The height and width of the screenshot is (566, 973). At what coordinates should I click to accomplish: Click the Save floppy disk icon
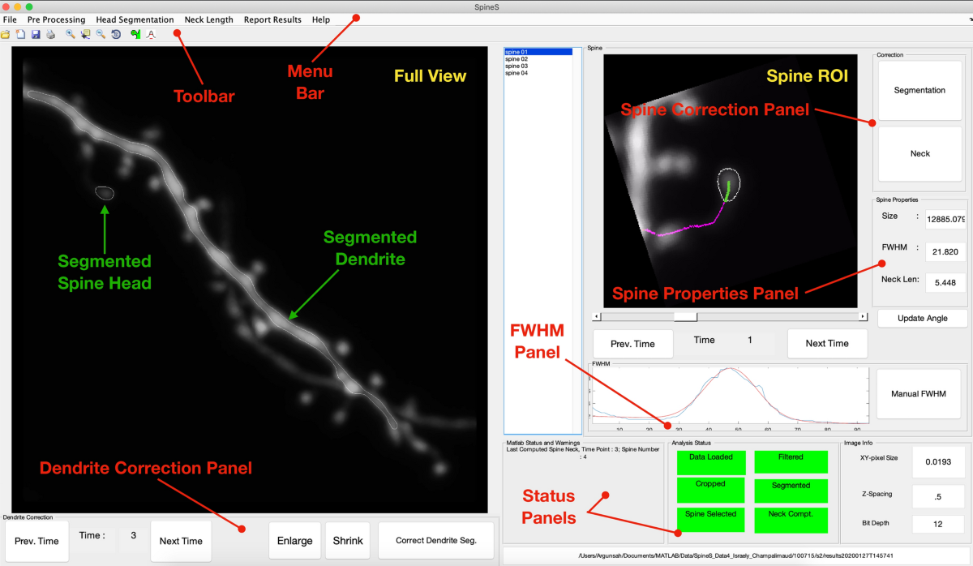click(36, 35)
